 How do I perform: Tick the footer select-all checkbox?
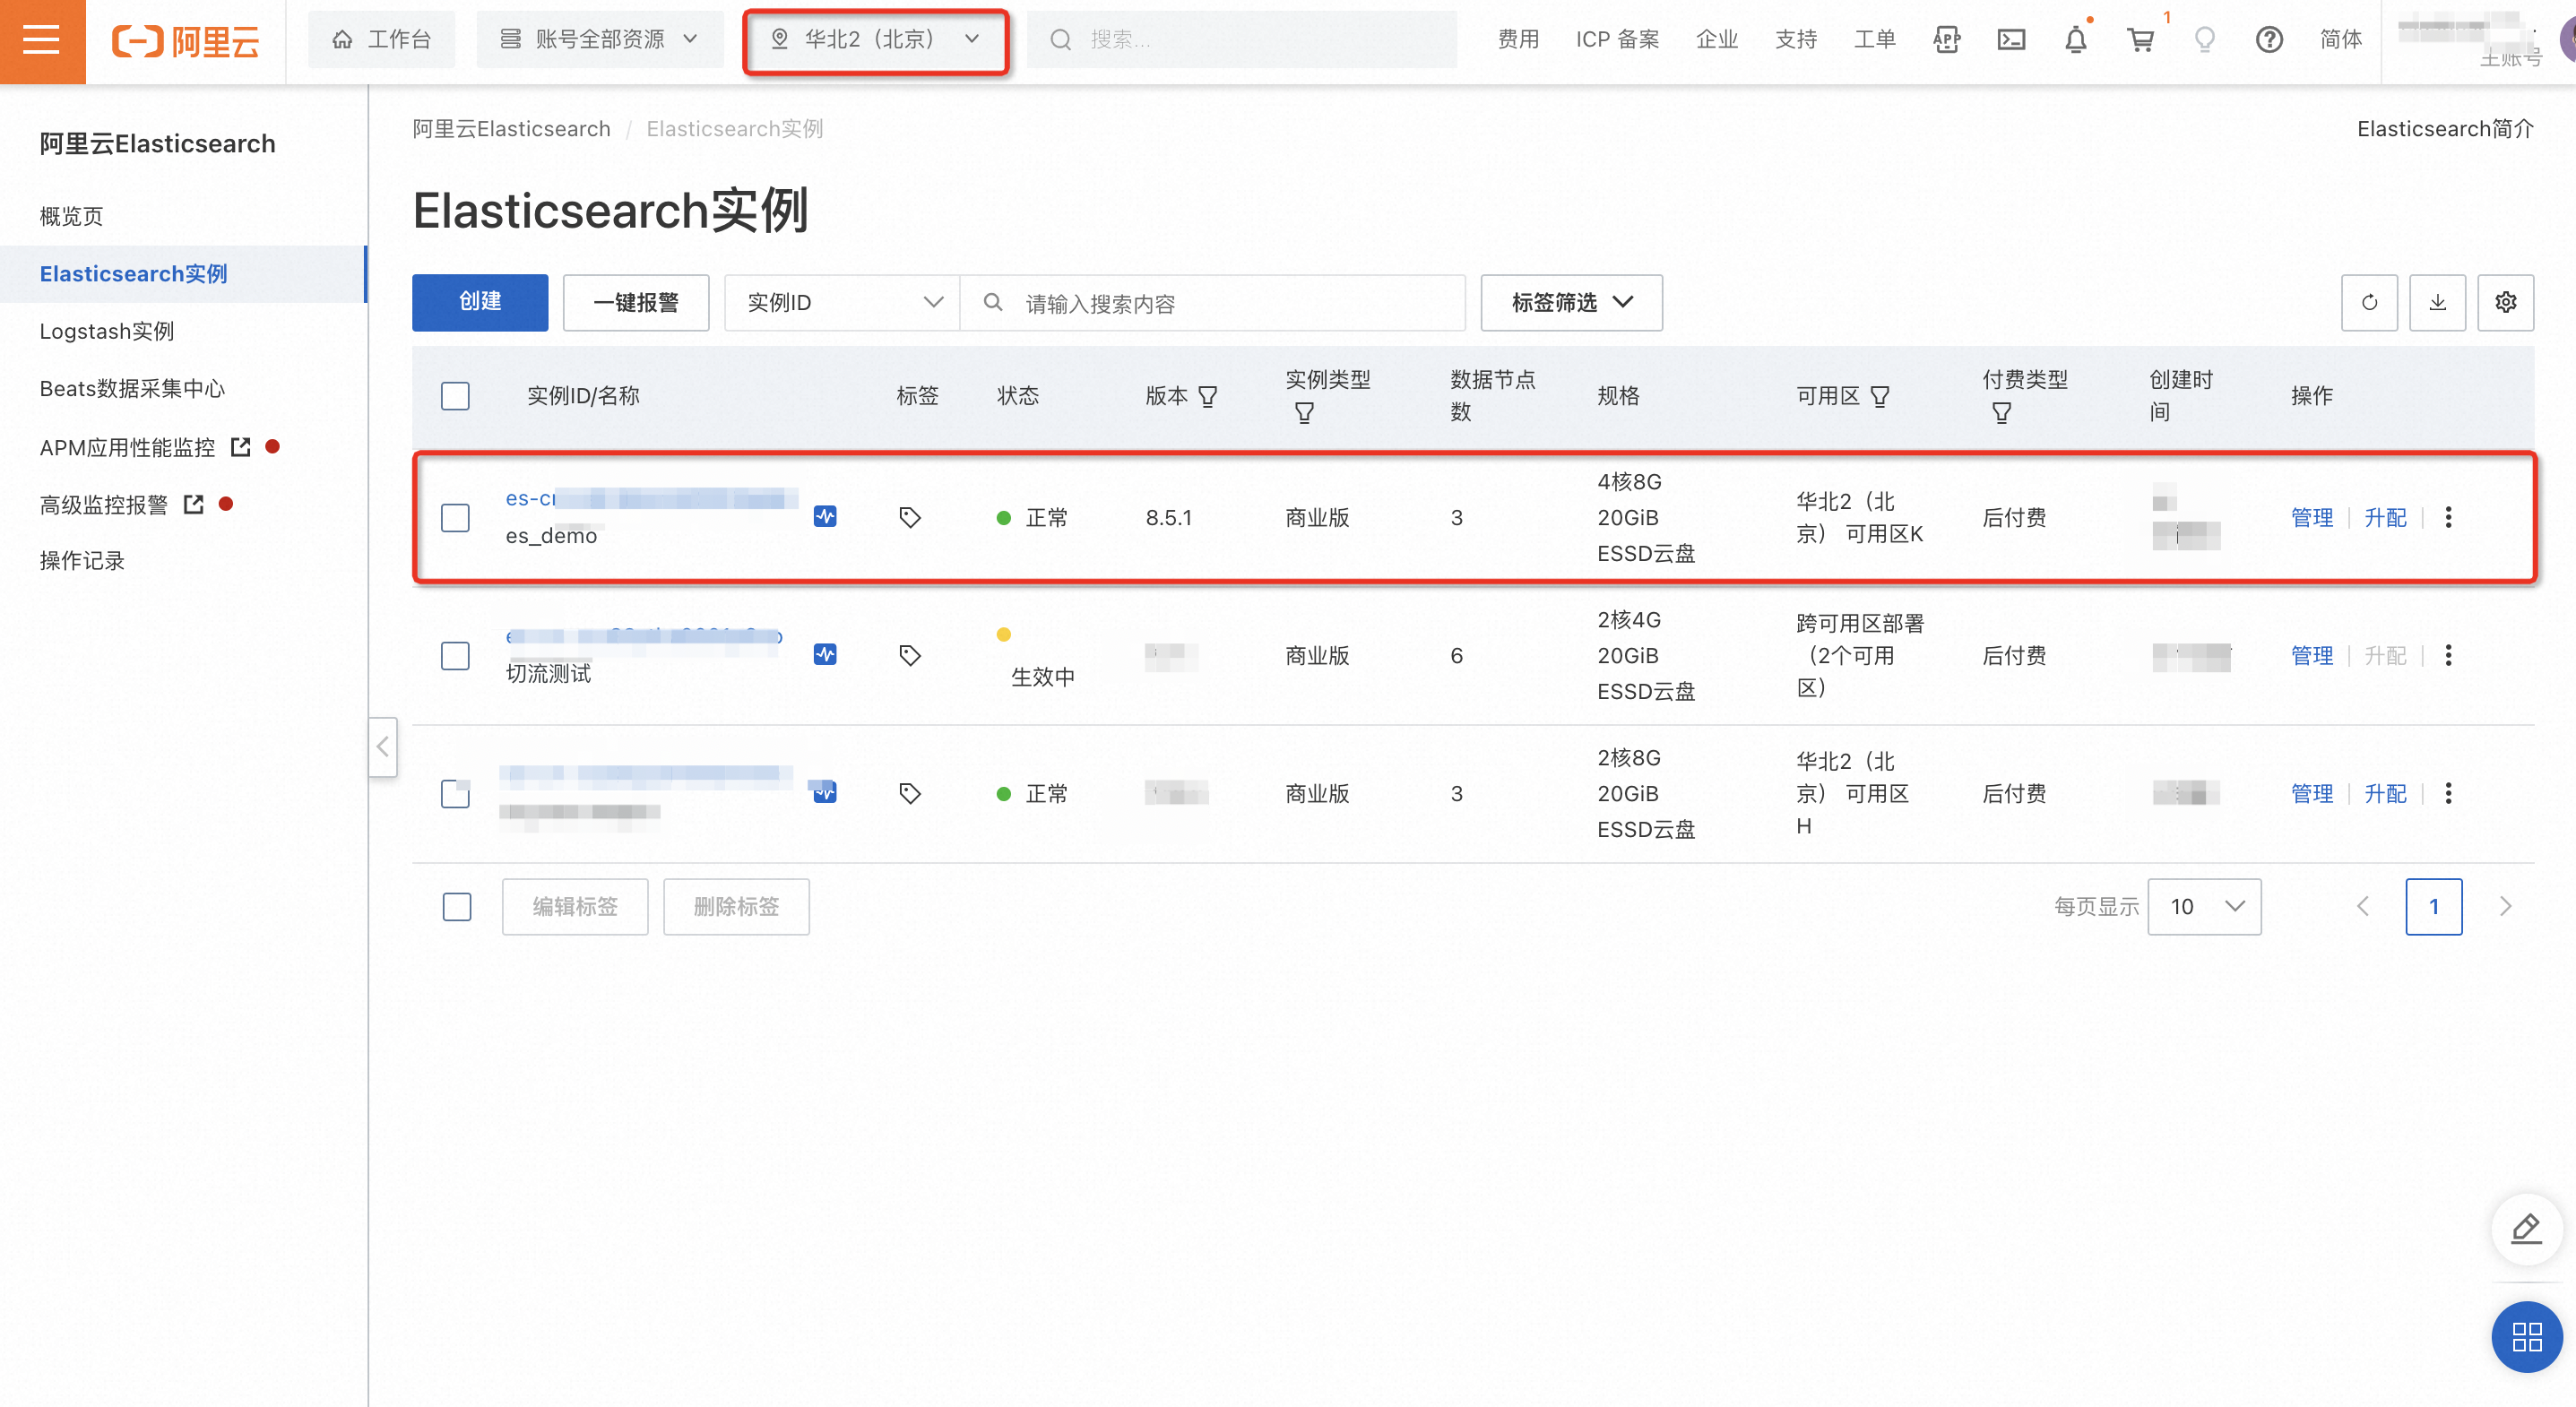pos(457,907)
